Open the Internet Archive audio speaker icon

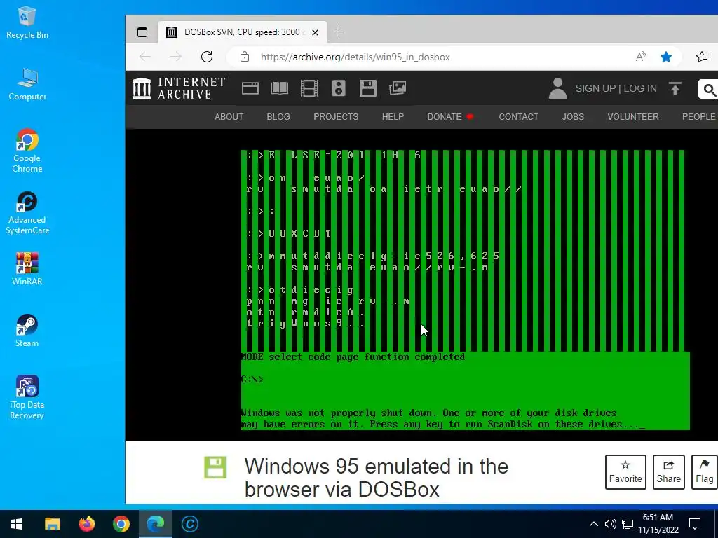339,88
